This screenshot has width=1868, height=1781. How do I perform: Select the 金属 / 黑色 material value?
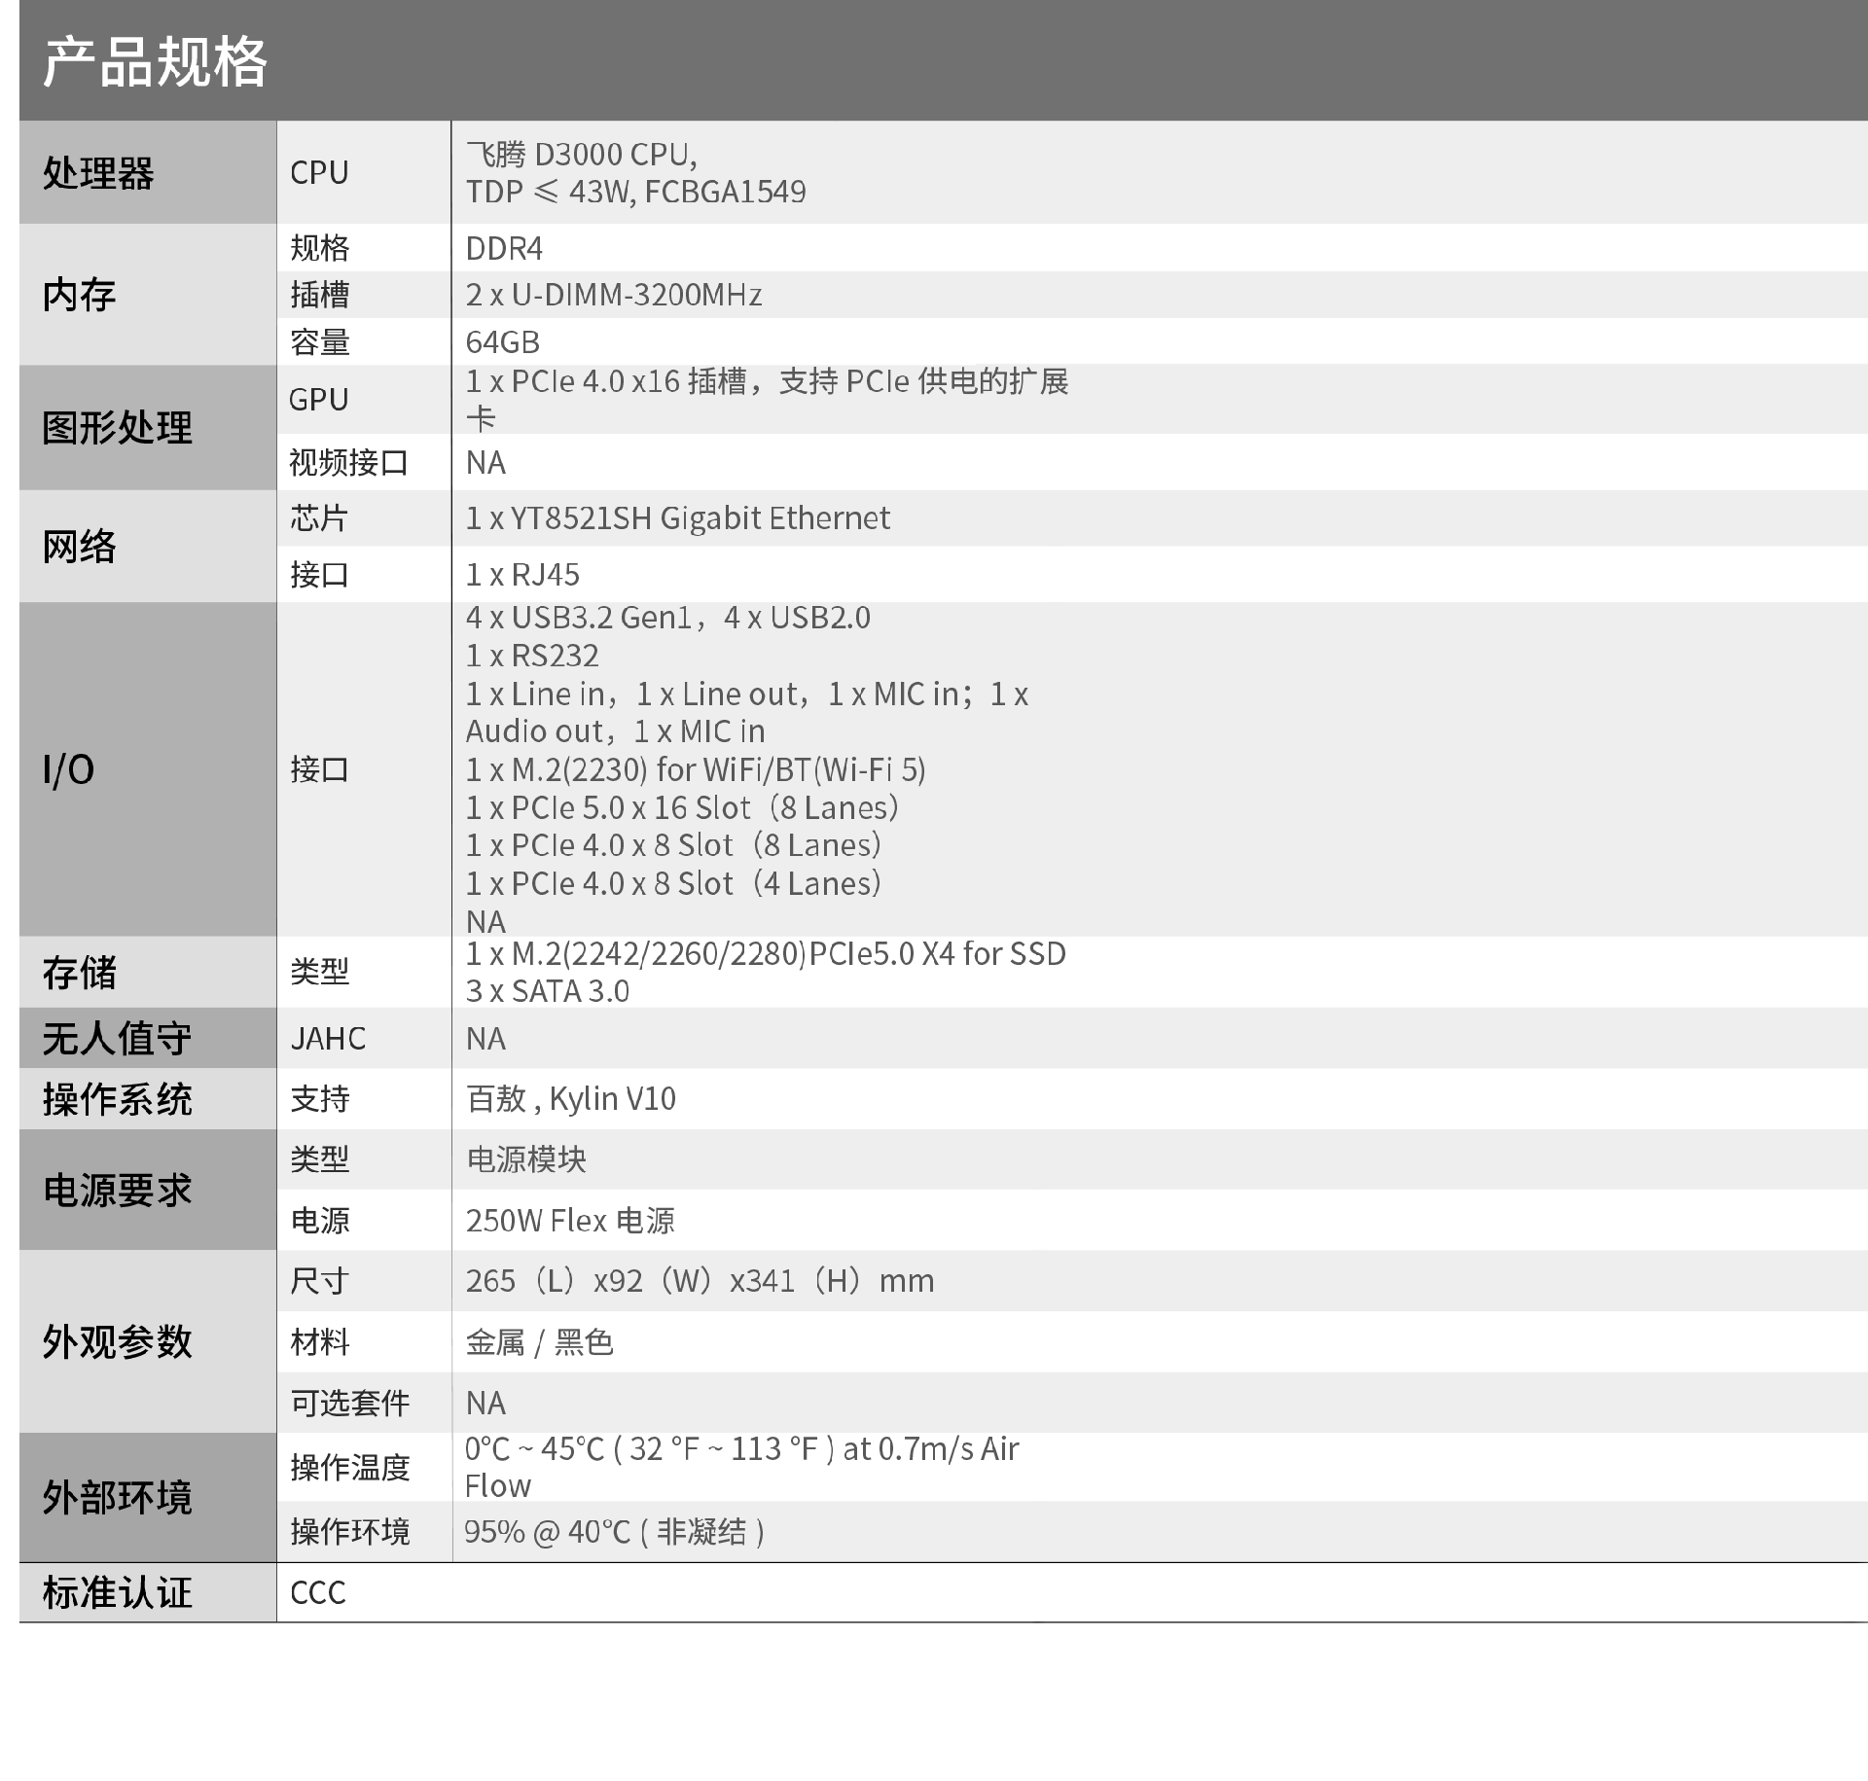(x=539, y=1343)
